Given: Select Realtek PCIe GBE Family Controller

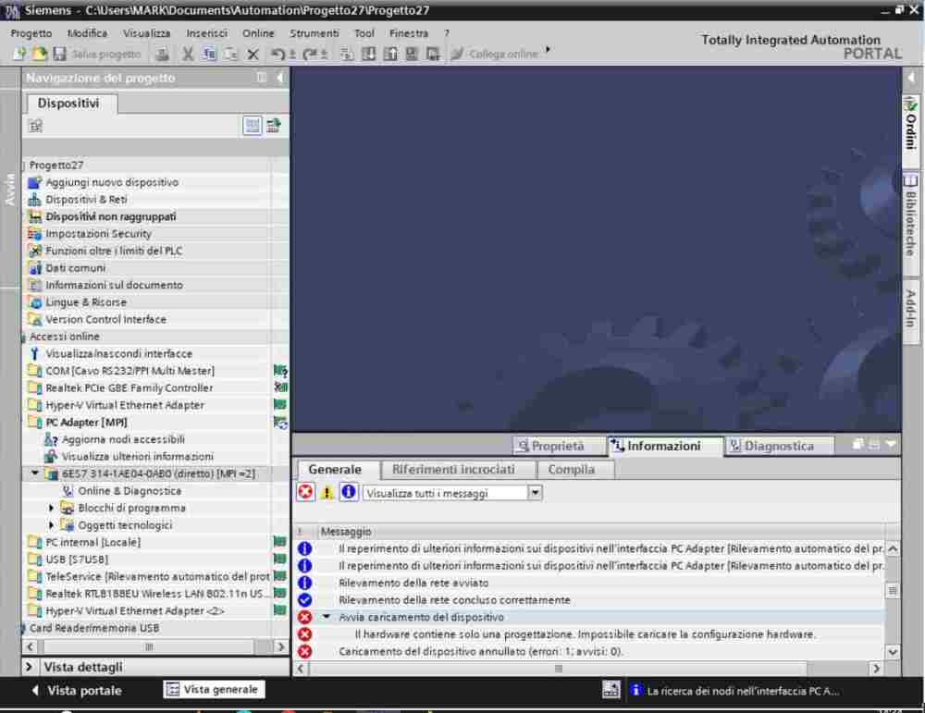Looking at the screenshot, I should [x=129, y=388].
